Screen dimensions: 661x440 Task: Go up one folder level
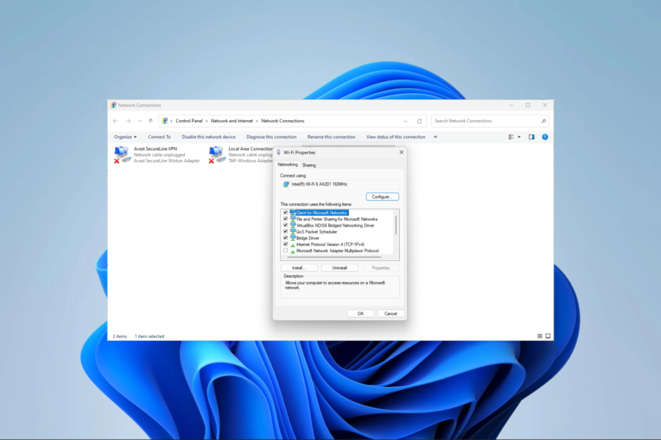[151, 121]
